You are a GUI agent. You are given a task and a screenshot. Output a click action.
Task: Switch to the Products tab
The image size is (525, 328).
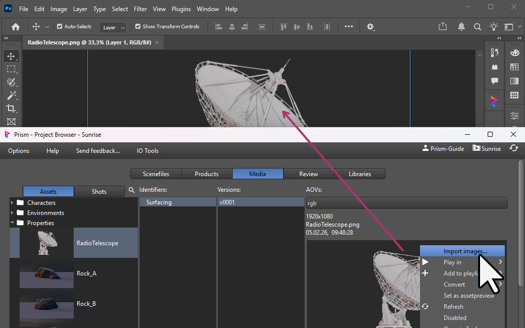(x=206, y=174)
